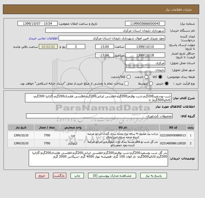Click the delivery city field دلیجان
The width and height of the screenshot is (205, 198).
coord(145,70)
